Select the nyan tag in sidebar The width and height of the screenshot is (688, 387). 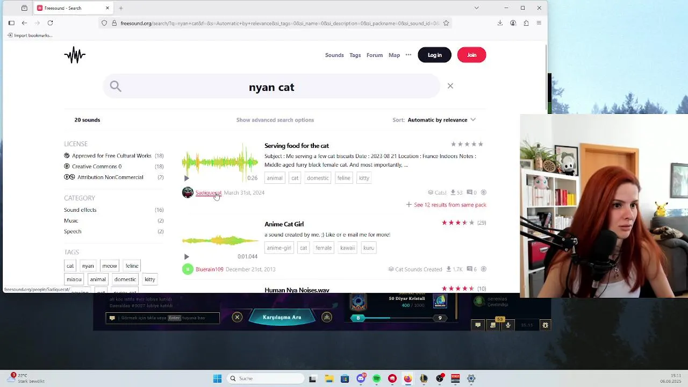[88, 266]
